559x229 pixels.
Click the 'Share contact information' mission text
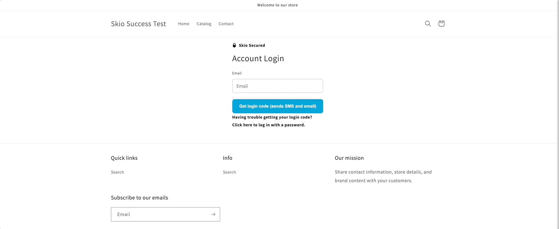(x=383, y=176)
